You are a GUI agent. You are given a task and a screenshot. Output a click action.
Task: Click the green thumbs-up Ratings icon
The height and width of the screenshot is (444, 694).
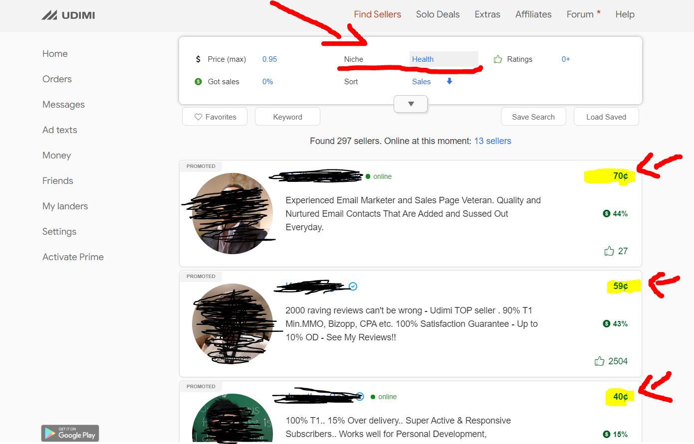tap(497, 59)
